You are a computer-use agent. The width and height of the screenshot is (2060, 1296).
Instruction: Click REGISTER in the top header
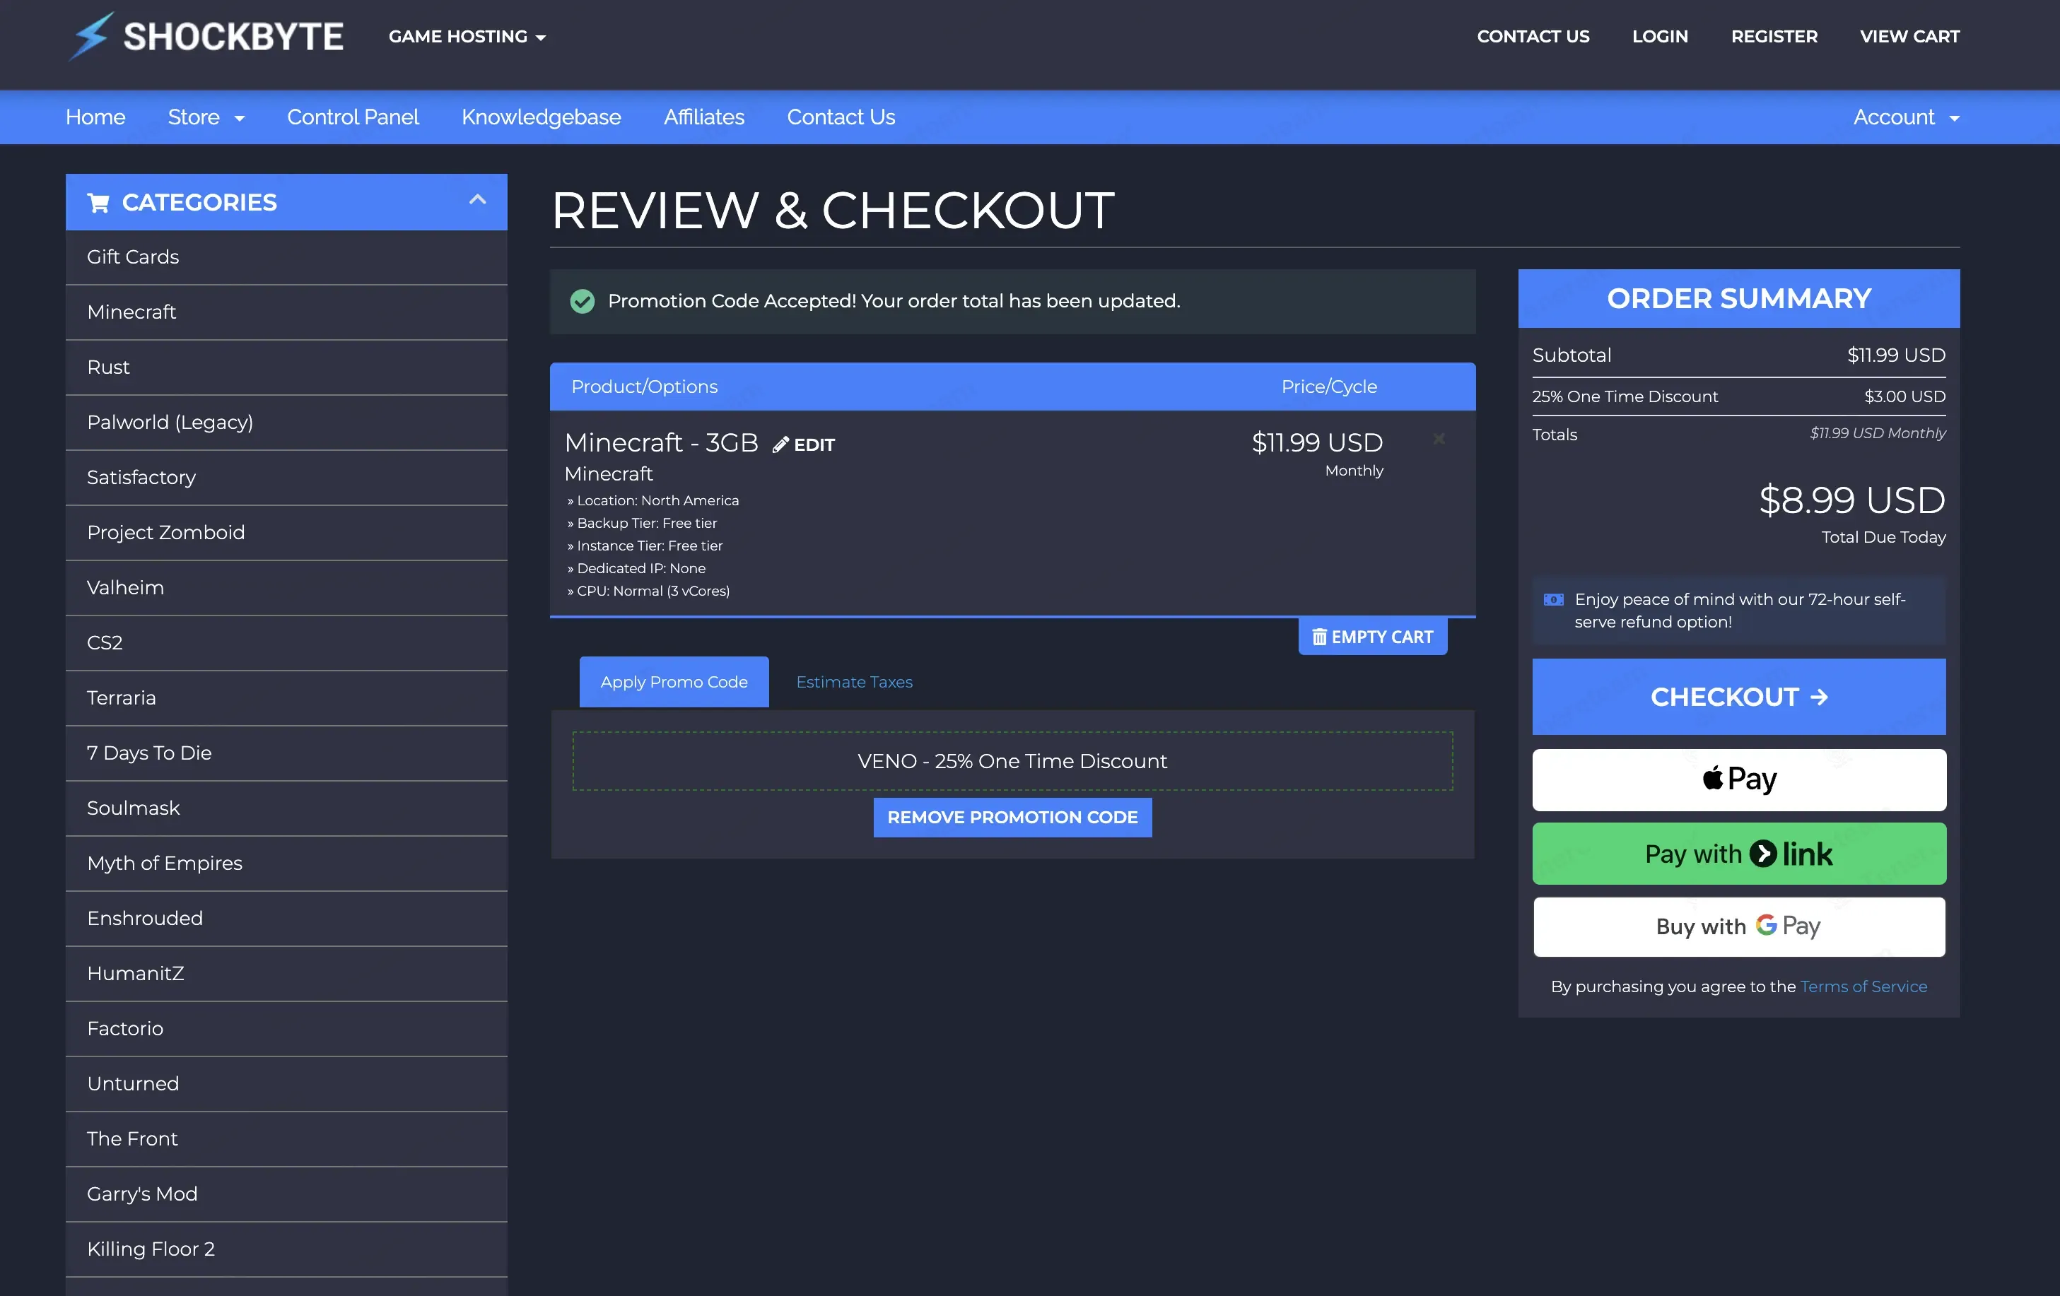[1774, 36]
